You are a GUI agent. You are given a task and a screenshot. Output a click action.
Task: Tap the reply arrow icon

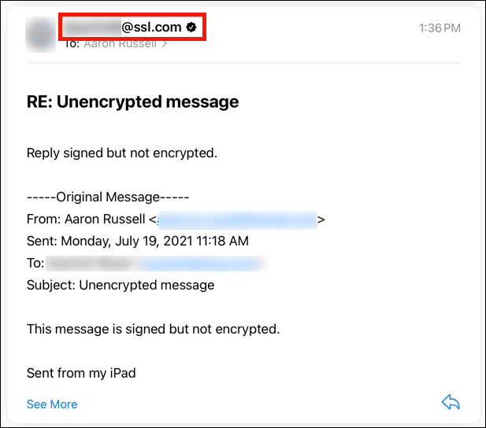[451, 403]
